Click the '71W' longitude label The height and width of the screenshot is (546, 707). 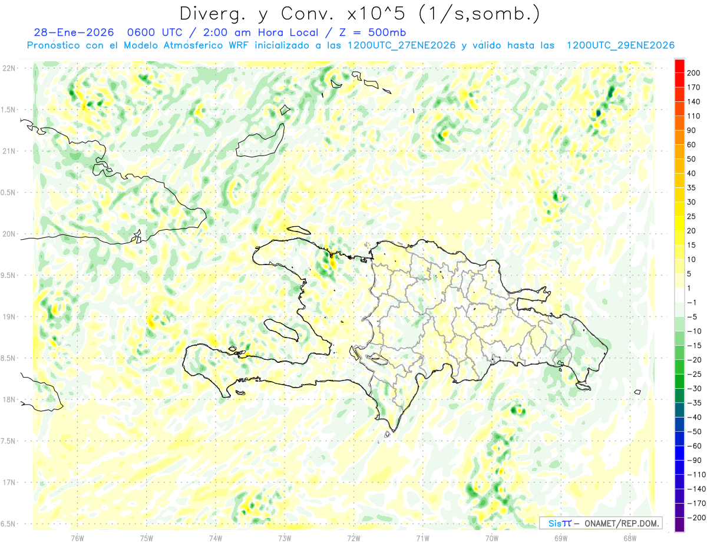click(422, 538)
